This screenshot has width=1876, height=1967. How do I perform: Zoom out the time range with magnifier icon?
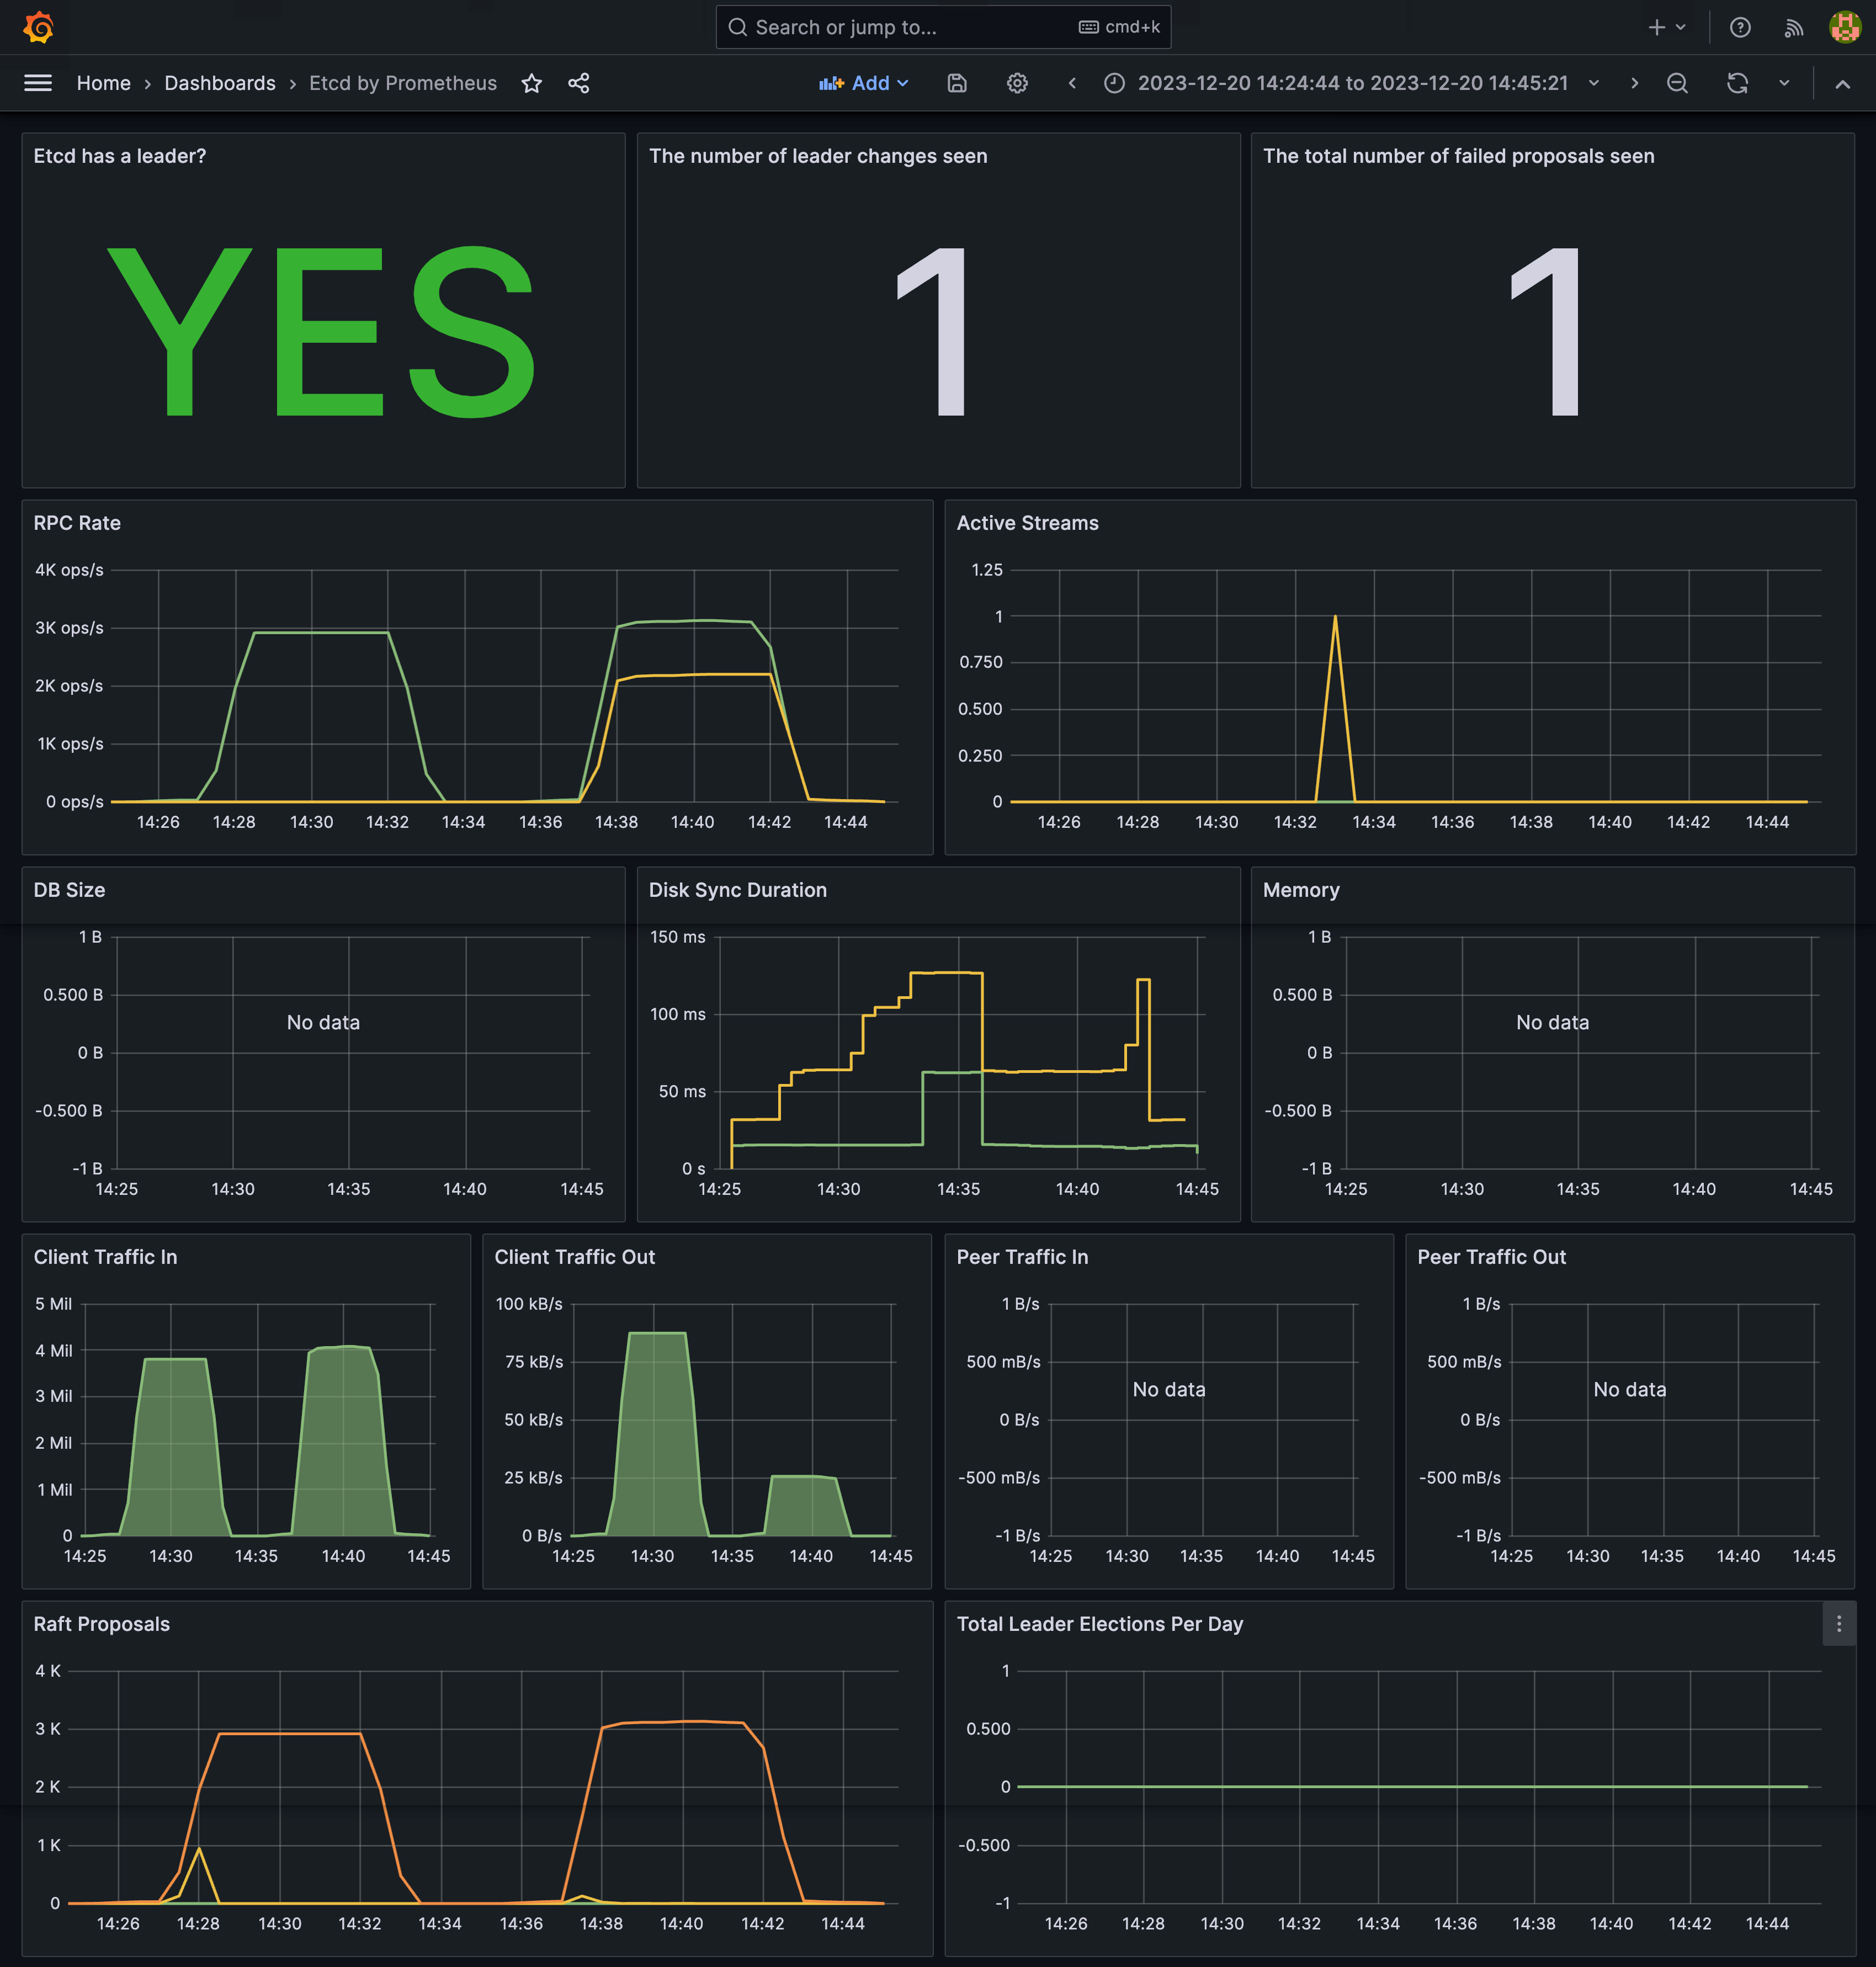click(x=1678, y=83)
